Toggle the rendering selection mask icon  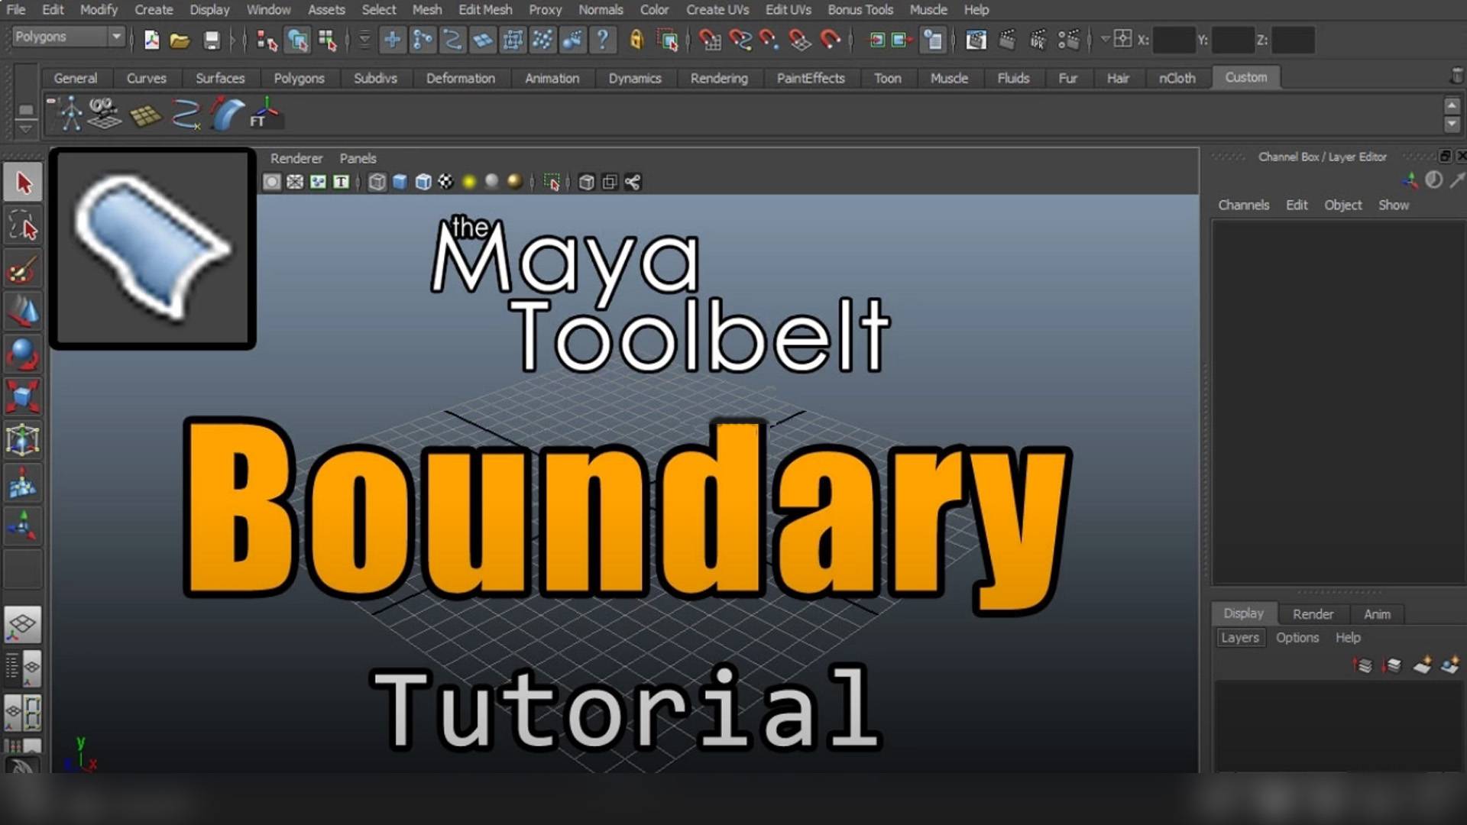point(572,40)
